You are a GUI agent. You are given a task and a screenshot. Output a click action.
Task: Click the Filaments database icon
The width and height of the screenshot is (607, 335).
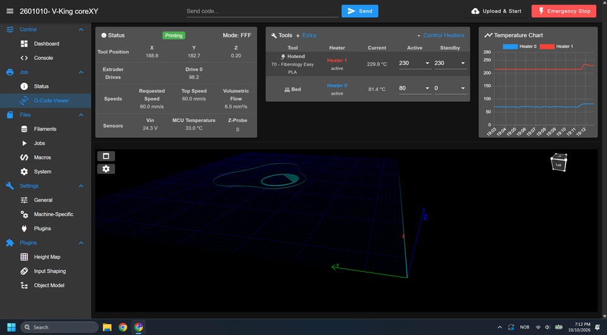tap(24, 129)
